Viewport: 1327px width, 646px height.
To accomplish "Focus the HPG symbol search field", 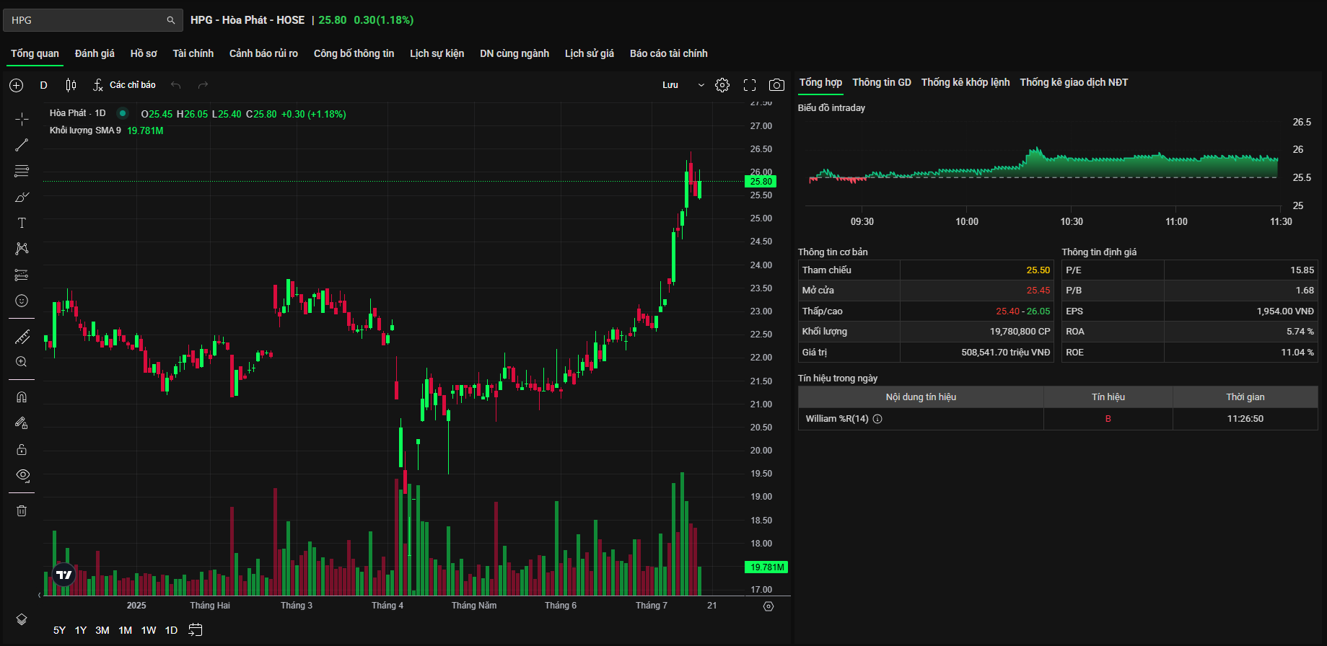I will tap(93, 20).
